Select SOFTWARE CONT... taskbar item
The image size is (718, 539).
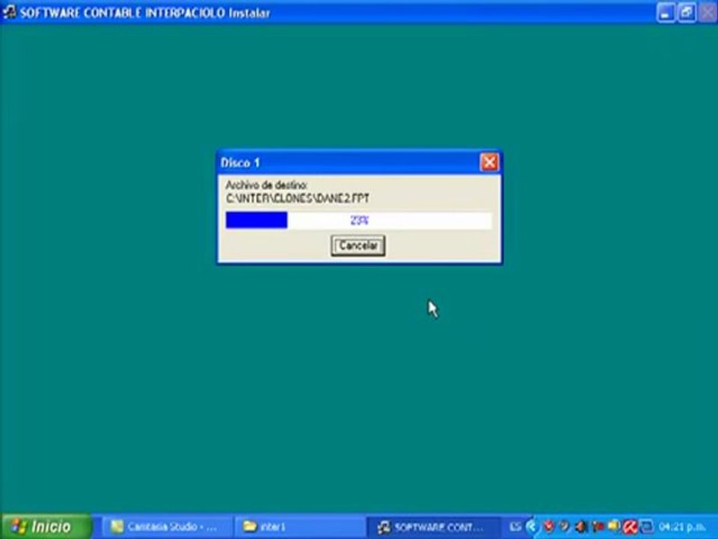coord(433,526)
